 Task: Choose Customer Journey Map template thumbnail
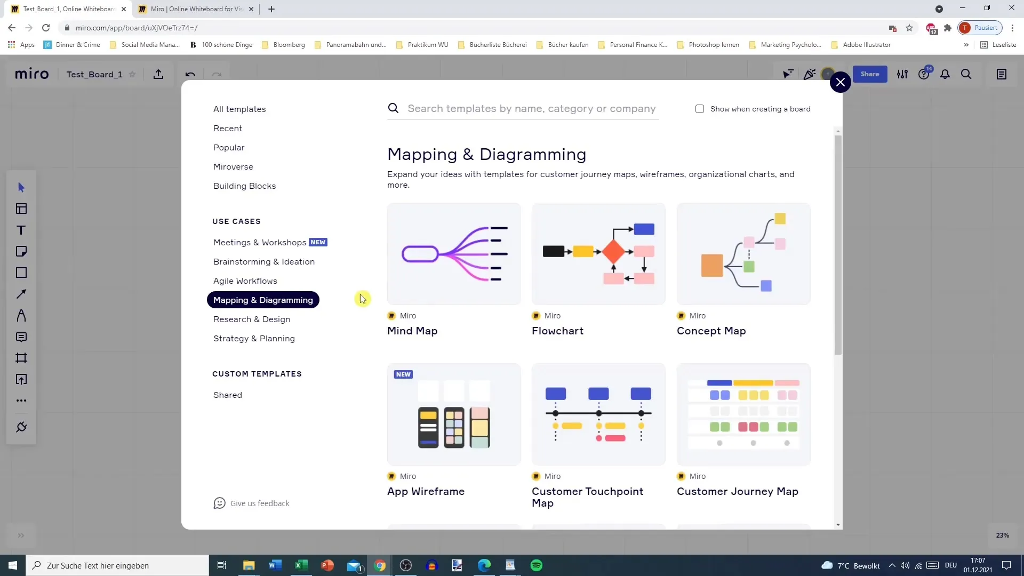tap(743, 414)
